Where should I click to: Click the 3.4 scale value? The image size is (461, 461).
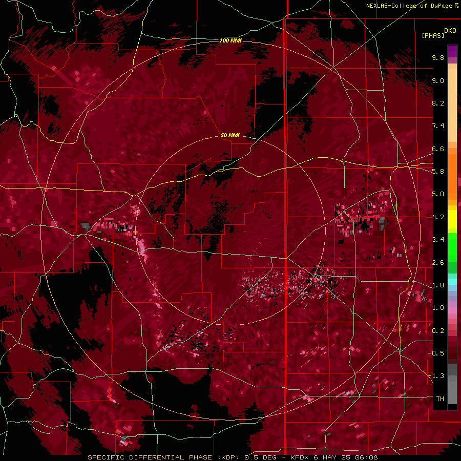[x=438, y=240]
